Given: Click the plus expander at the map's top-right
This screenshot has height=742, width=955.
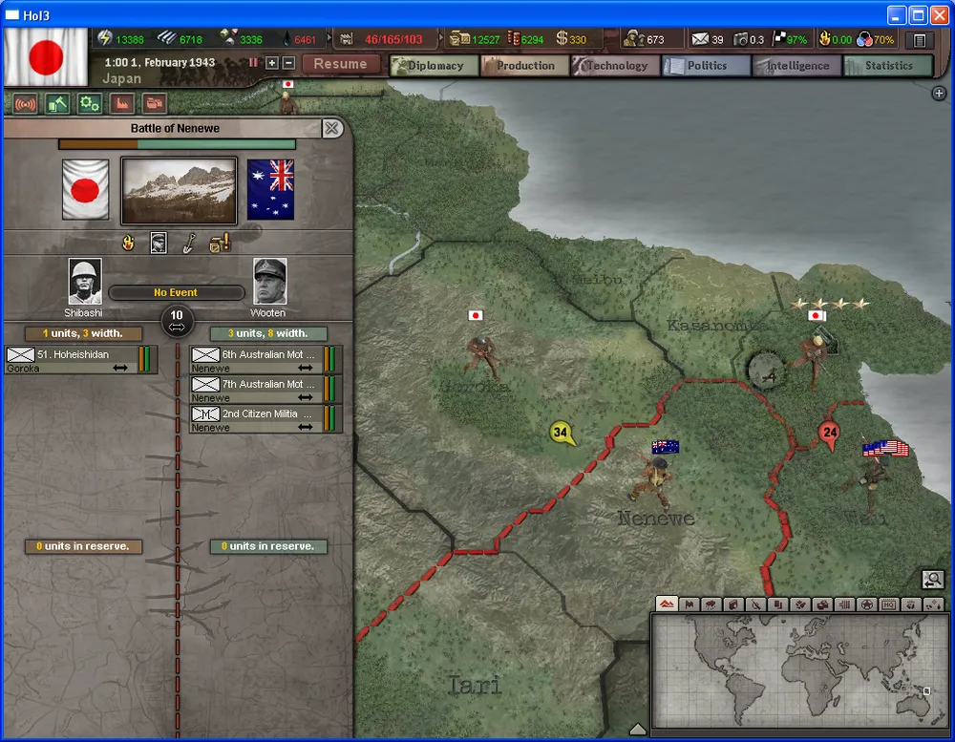Looking at the screenshot, I should click(x=939, y=93).
